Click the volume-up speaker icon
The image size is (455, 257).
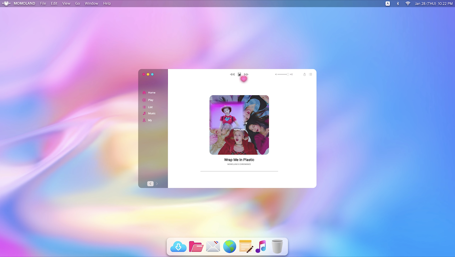pyautogui.click(x=292, y=74)
